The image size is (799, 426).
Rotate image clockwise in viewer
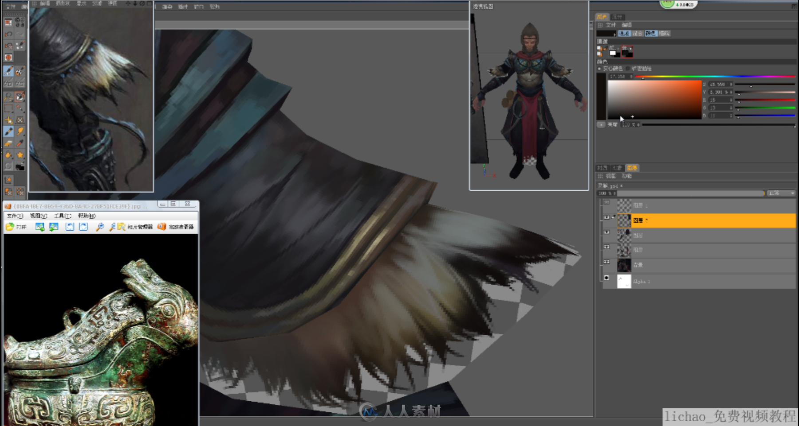83,227
